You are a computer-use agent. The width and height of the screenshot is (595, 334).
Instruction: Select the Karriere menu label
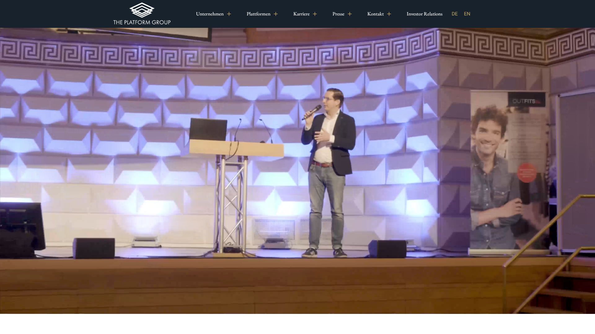click(x=301, y=14)
